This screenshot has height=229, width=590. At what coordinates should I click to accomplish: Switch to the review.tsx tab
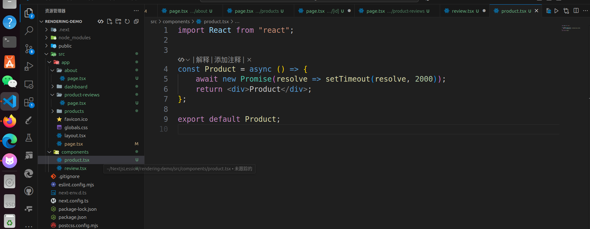click(462, 11)
